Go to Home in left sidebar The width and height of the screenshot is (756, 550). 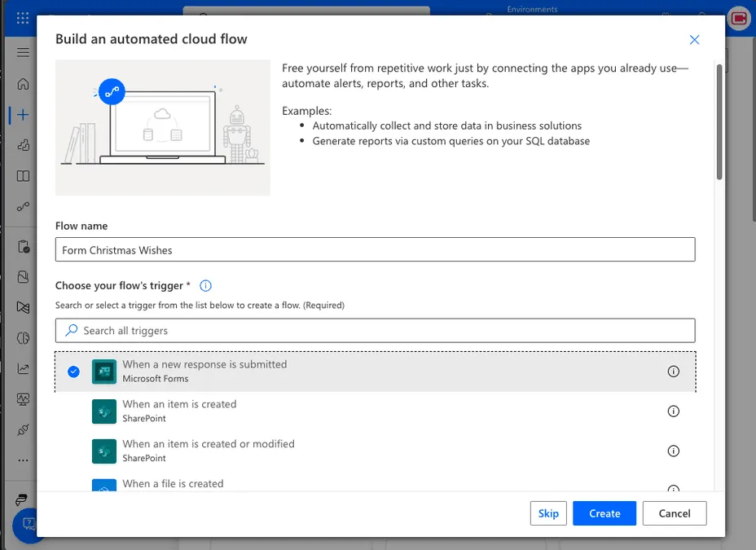tap(23, 84)
